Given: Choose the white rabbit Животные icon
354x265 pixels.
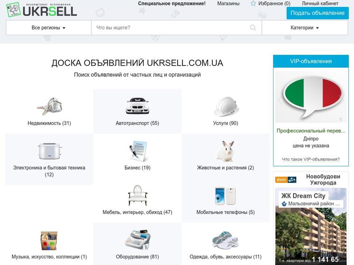Looking at the screenshot, I should (225, 151).
